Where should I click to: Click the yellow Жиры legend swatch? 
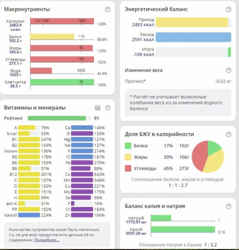point(128,157)
